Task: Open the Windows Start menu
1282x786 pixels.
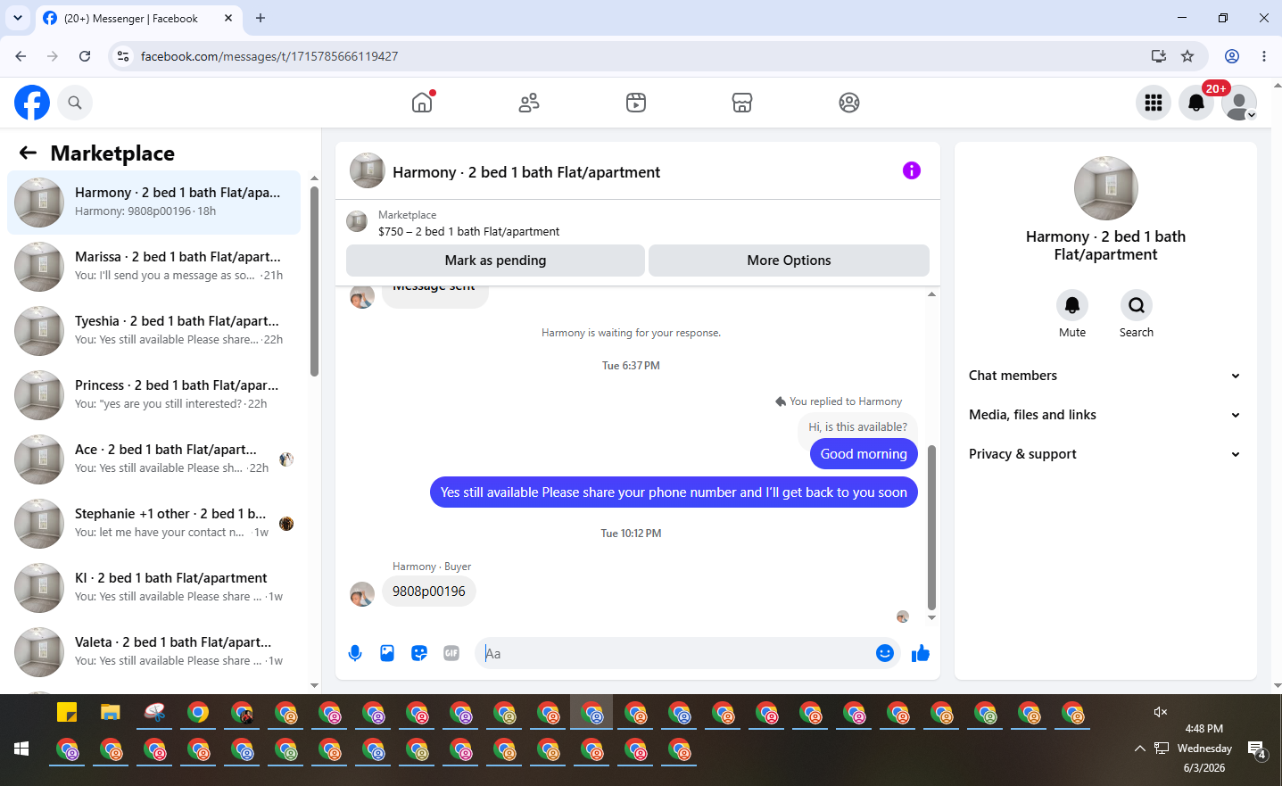Action: (21, 749)
